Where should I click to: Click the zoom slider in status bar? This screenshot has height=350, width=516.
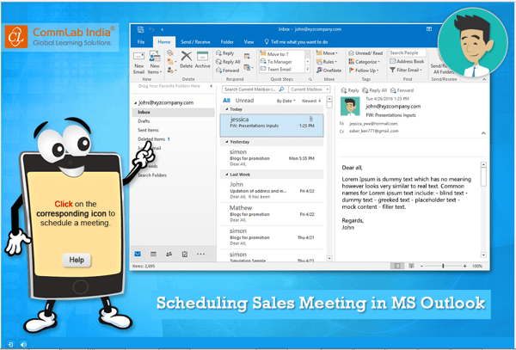click(x=443, y=266)
